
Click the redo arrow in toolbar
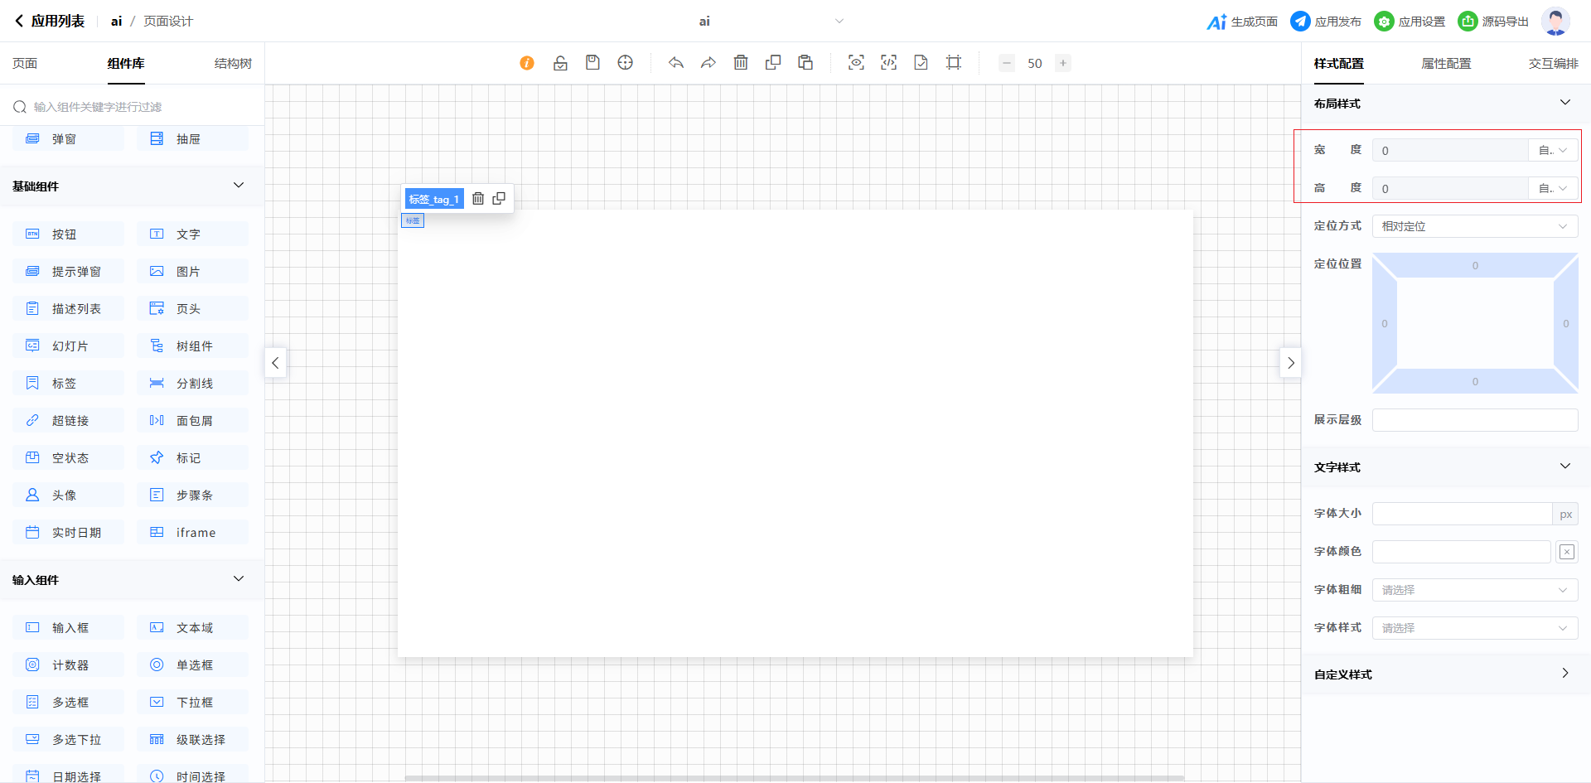(x=708, y=63)
